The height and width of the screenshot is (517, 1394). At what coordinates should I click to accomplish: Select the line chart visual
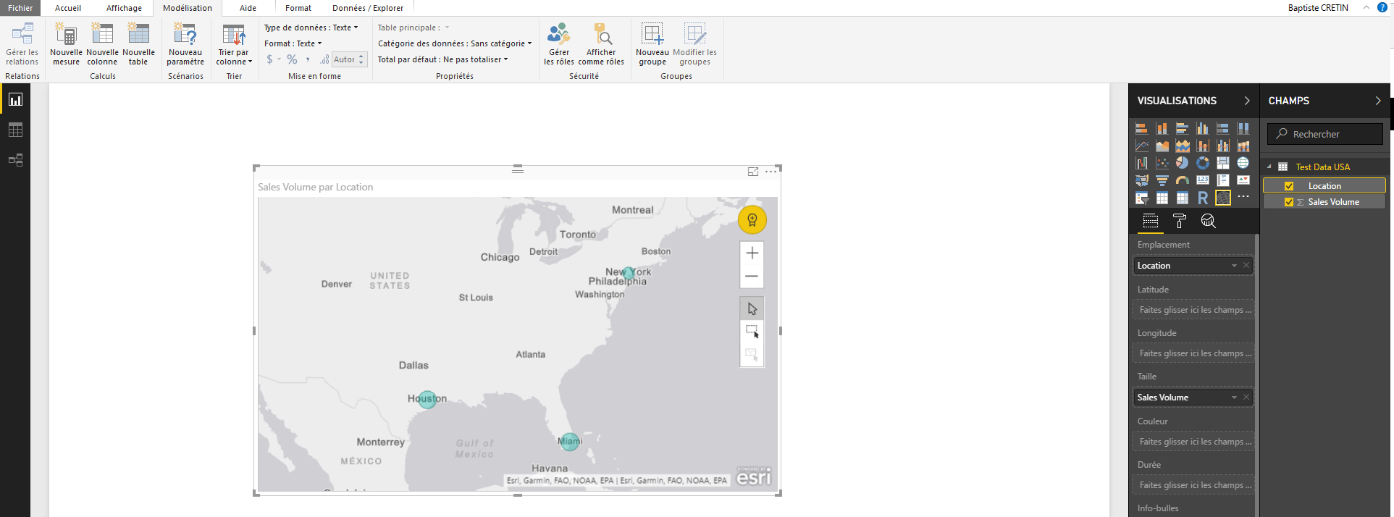[1142, 146]
